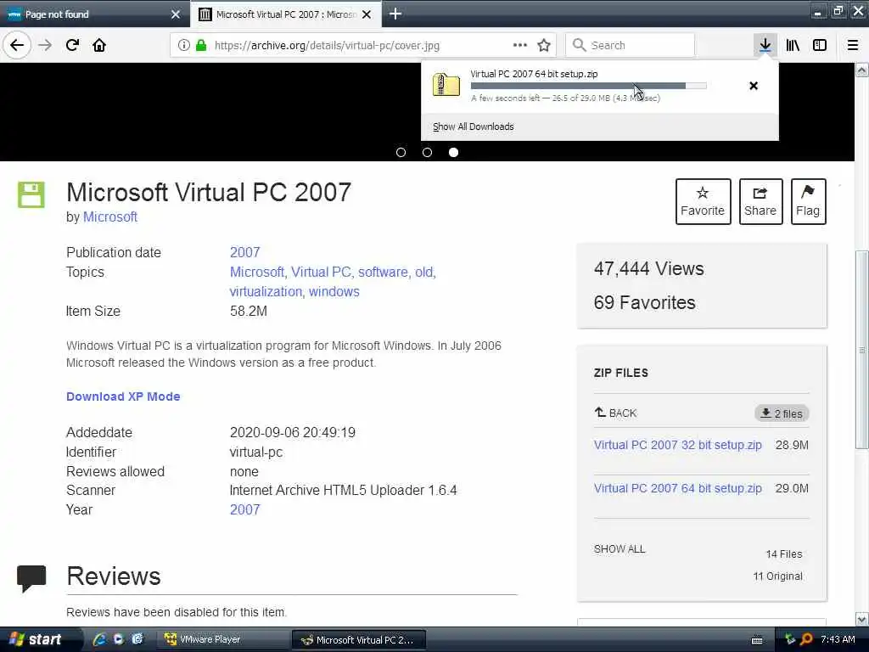
Task: Download Virtual PC 2007 32 bit setup.zip
Action: 677,445
